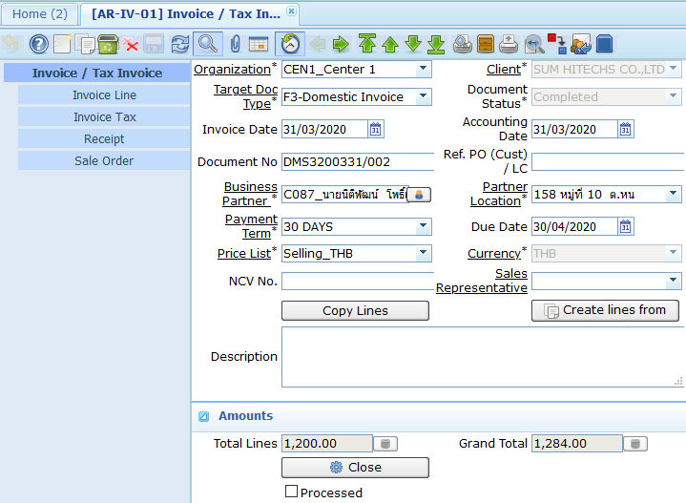The height and width of the screenshot is (503, 686).
Task: Open the Document Status dropdown arrow
Action: (x=673, y=96)
